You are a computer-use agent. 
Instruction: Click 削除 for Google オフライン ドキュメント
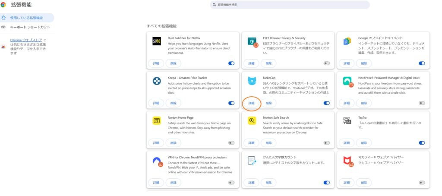(364, 63)
